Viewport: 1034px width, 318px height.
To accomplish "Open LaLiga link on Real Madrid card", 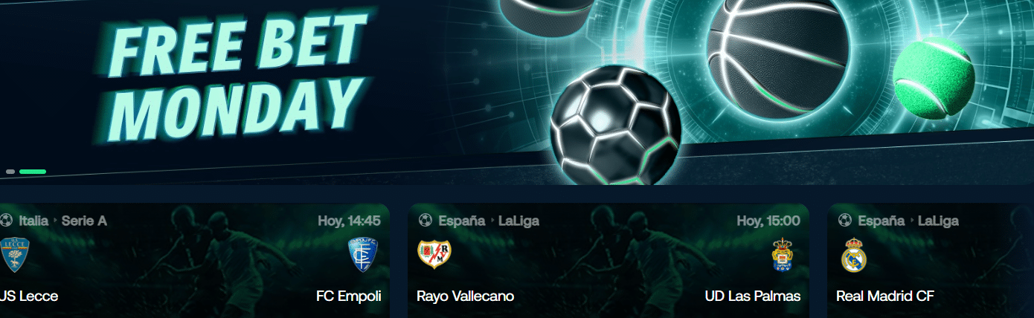I will point(938,221).
